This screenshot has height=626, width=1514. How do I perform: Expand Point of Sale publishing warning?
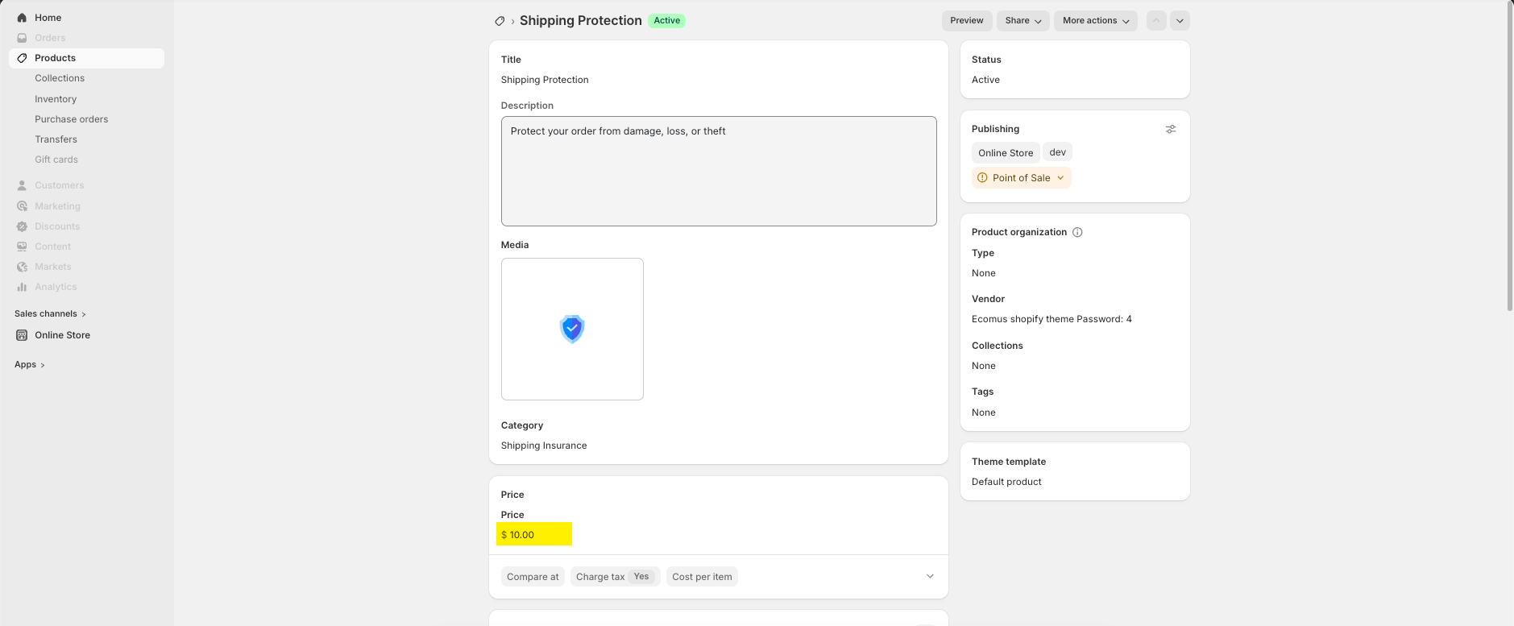point(1021,178)
